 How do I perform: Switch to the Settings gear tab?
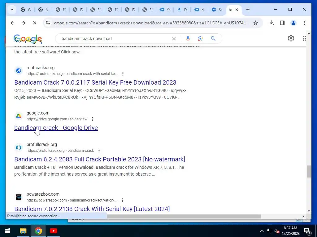tap(217, 10)
